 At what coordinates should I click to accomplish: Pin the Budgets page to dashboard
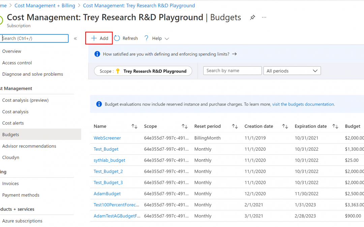(252, 17)
